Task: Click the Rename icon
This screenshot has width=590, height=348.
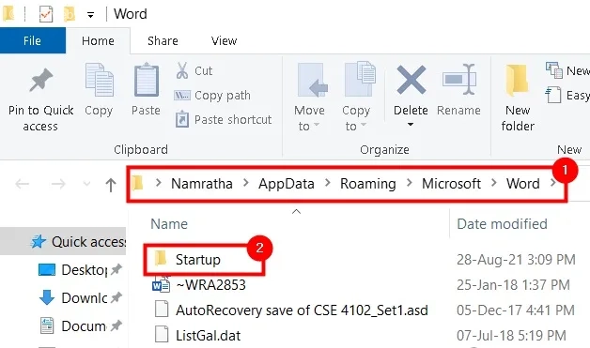Action: coord(459,80)
